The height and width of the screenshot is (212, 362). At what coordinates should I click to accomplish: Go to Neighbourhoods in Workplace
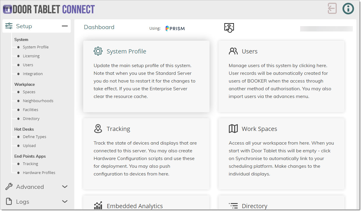pos(38,101)
